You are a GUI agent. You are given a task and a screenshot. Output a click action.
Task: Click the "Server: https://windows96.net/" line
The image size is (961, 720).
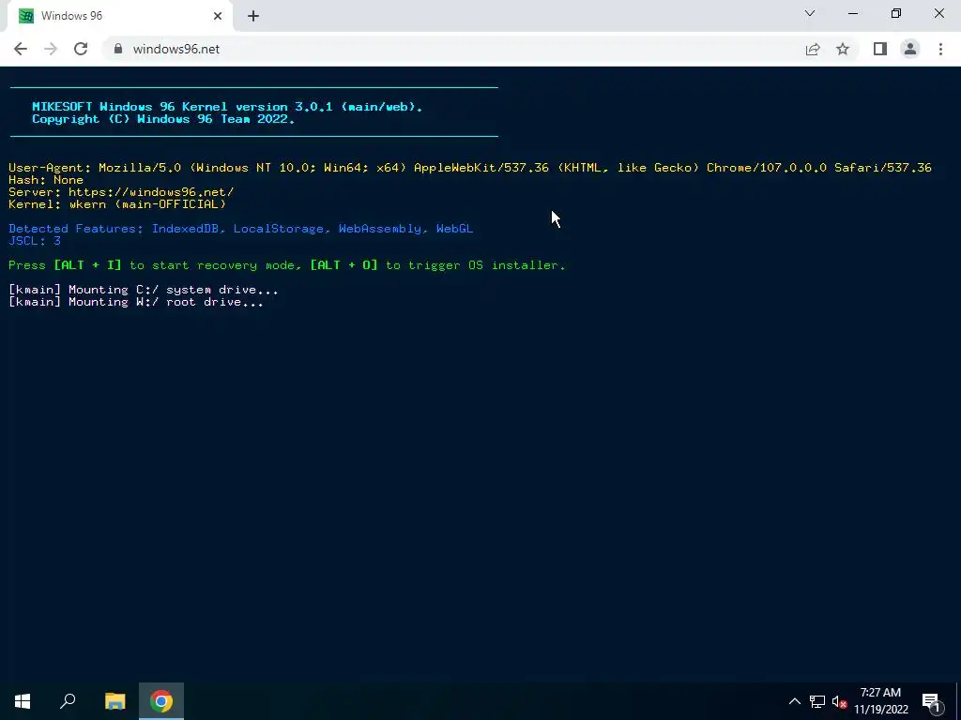(x=121, y=191)
